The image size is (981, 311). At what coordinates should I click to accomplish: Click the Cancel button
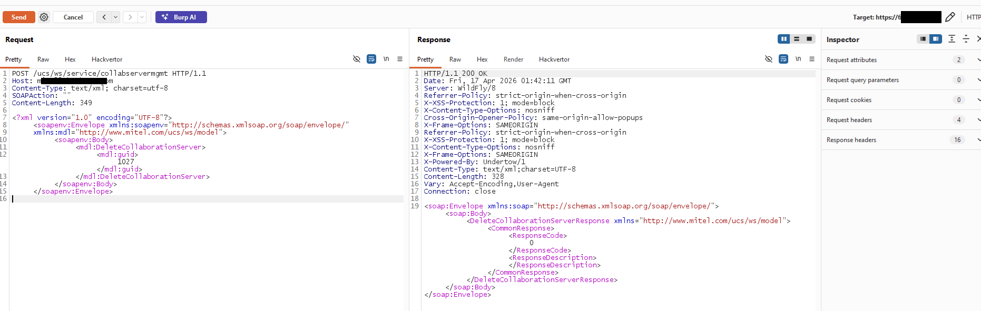pos(73,17)
